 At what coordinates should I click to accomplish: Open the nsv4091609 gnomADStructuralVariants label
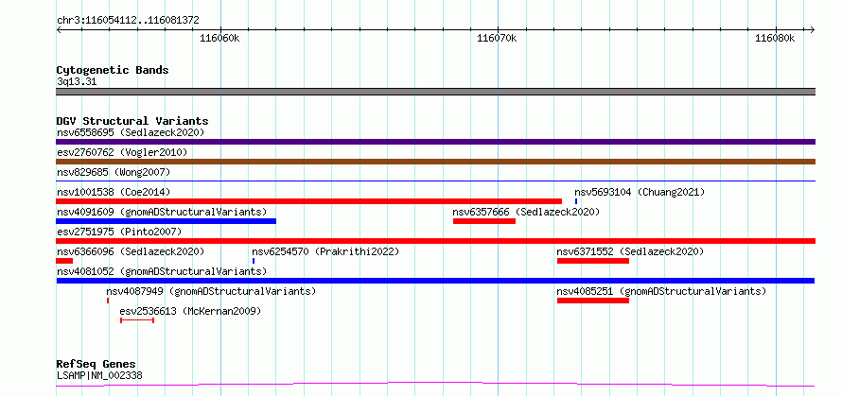click(x=162, y=212)
